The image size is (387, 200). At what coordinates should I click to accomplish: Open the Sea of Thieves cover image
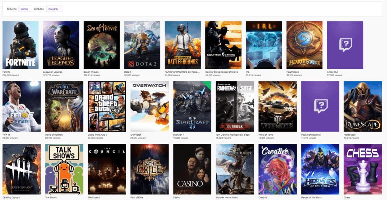coord(102,45)
